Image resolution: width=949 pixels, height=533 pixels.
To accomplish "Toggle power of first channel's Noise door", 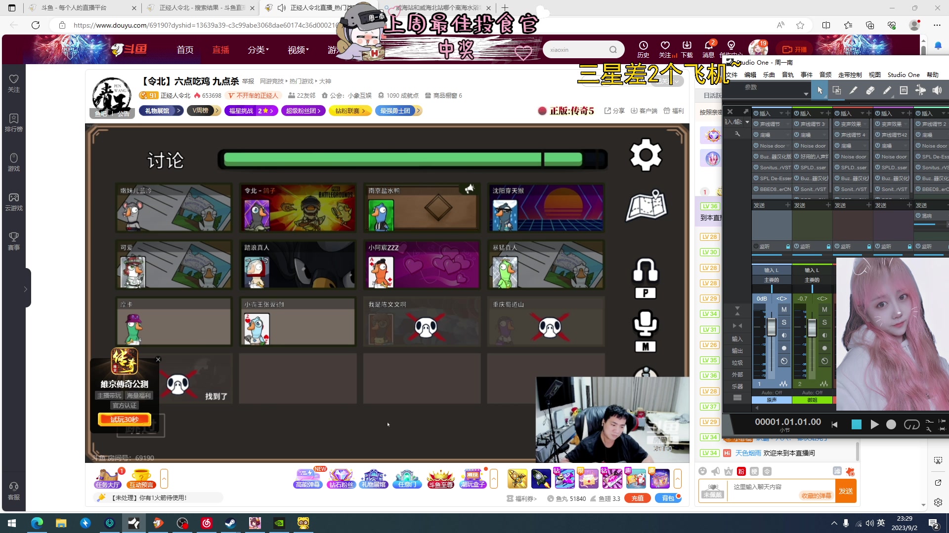I will (756, 146).
